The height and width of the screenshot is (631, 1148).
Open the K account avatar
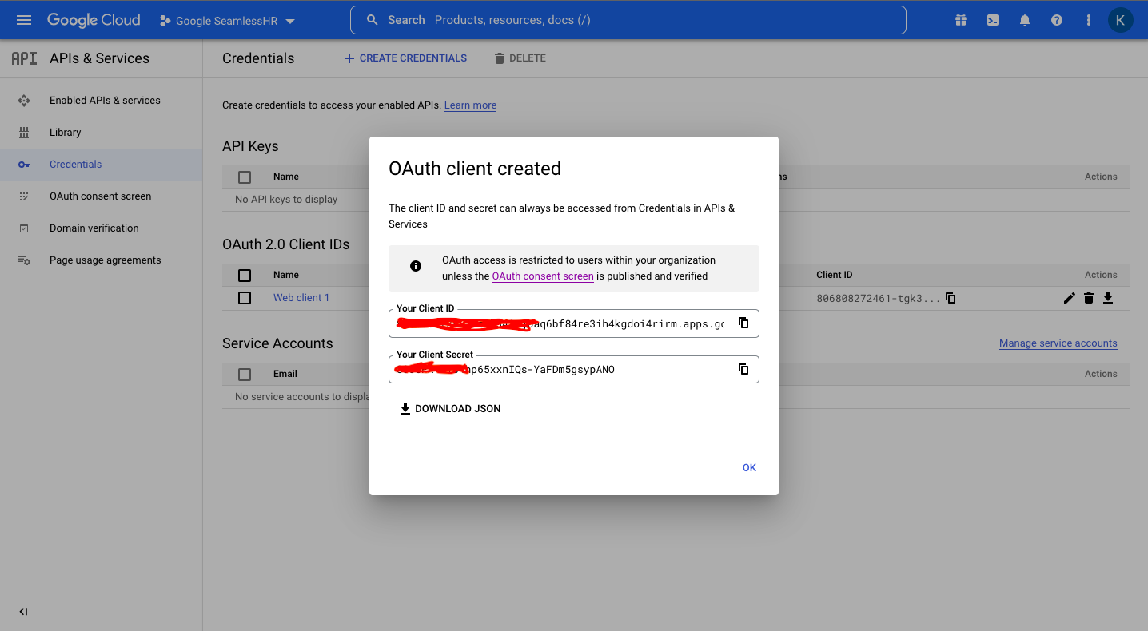pyautogui.click(x=1120, y=20)
